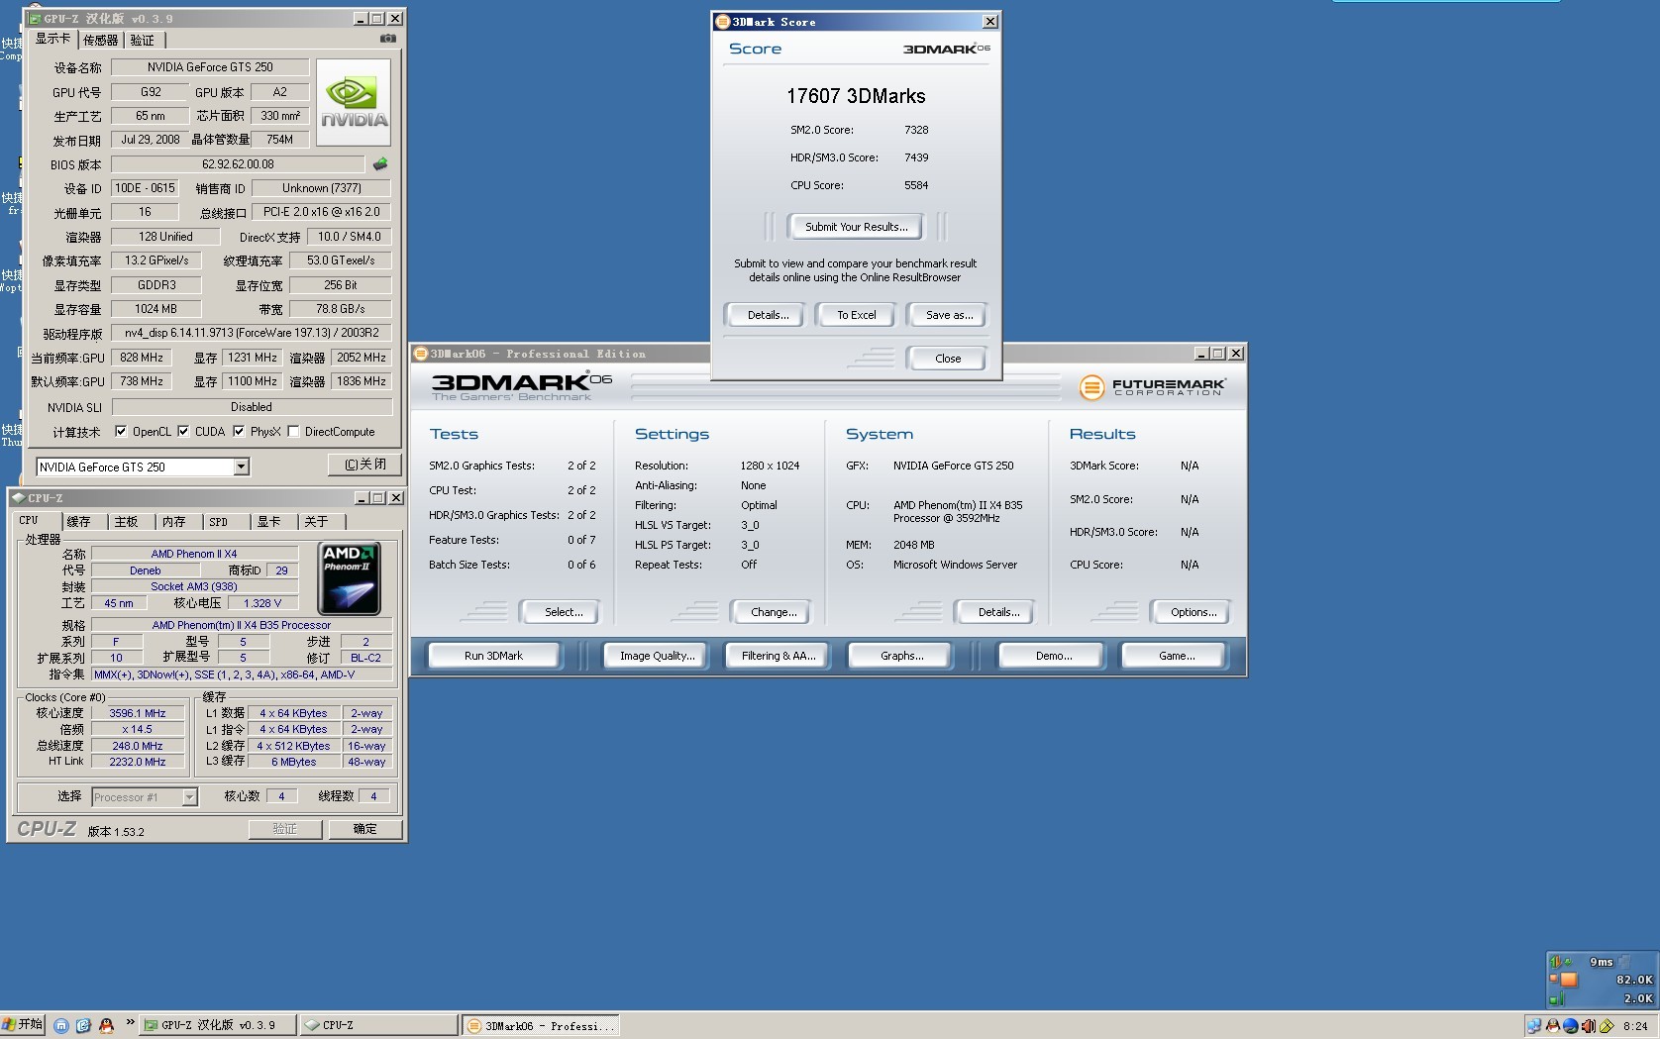Image resolution: width=1660 pixels, height=1039 pixels.
Task: Click the 3DMark06 logo in the main window
Action: click(521, 385)
